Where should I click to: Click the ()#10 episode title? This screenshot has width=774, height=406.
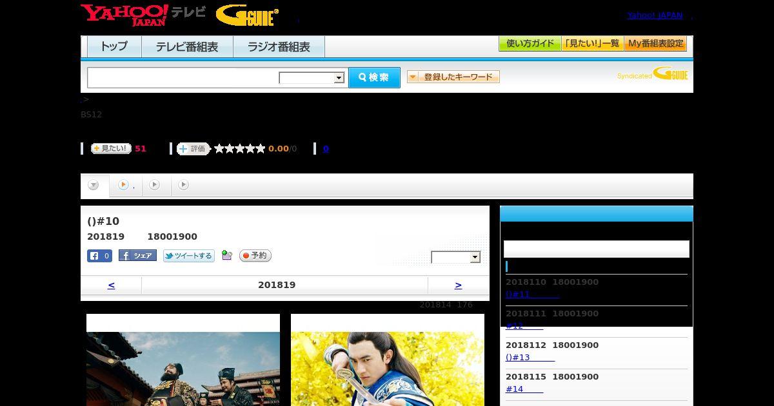(103, 221)
